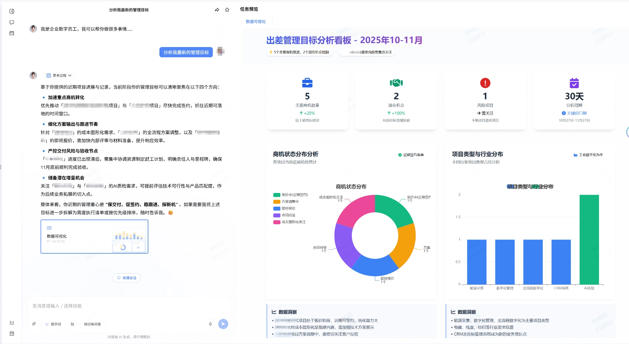Click the 加速重点商机转化 heading

66,97
